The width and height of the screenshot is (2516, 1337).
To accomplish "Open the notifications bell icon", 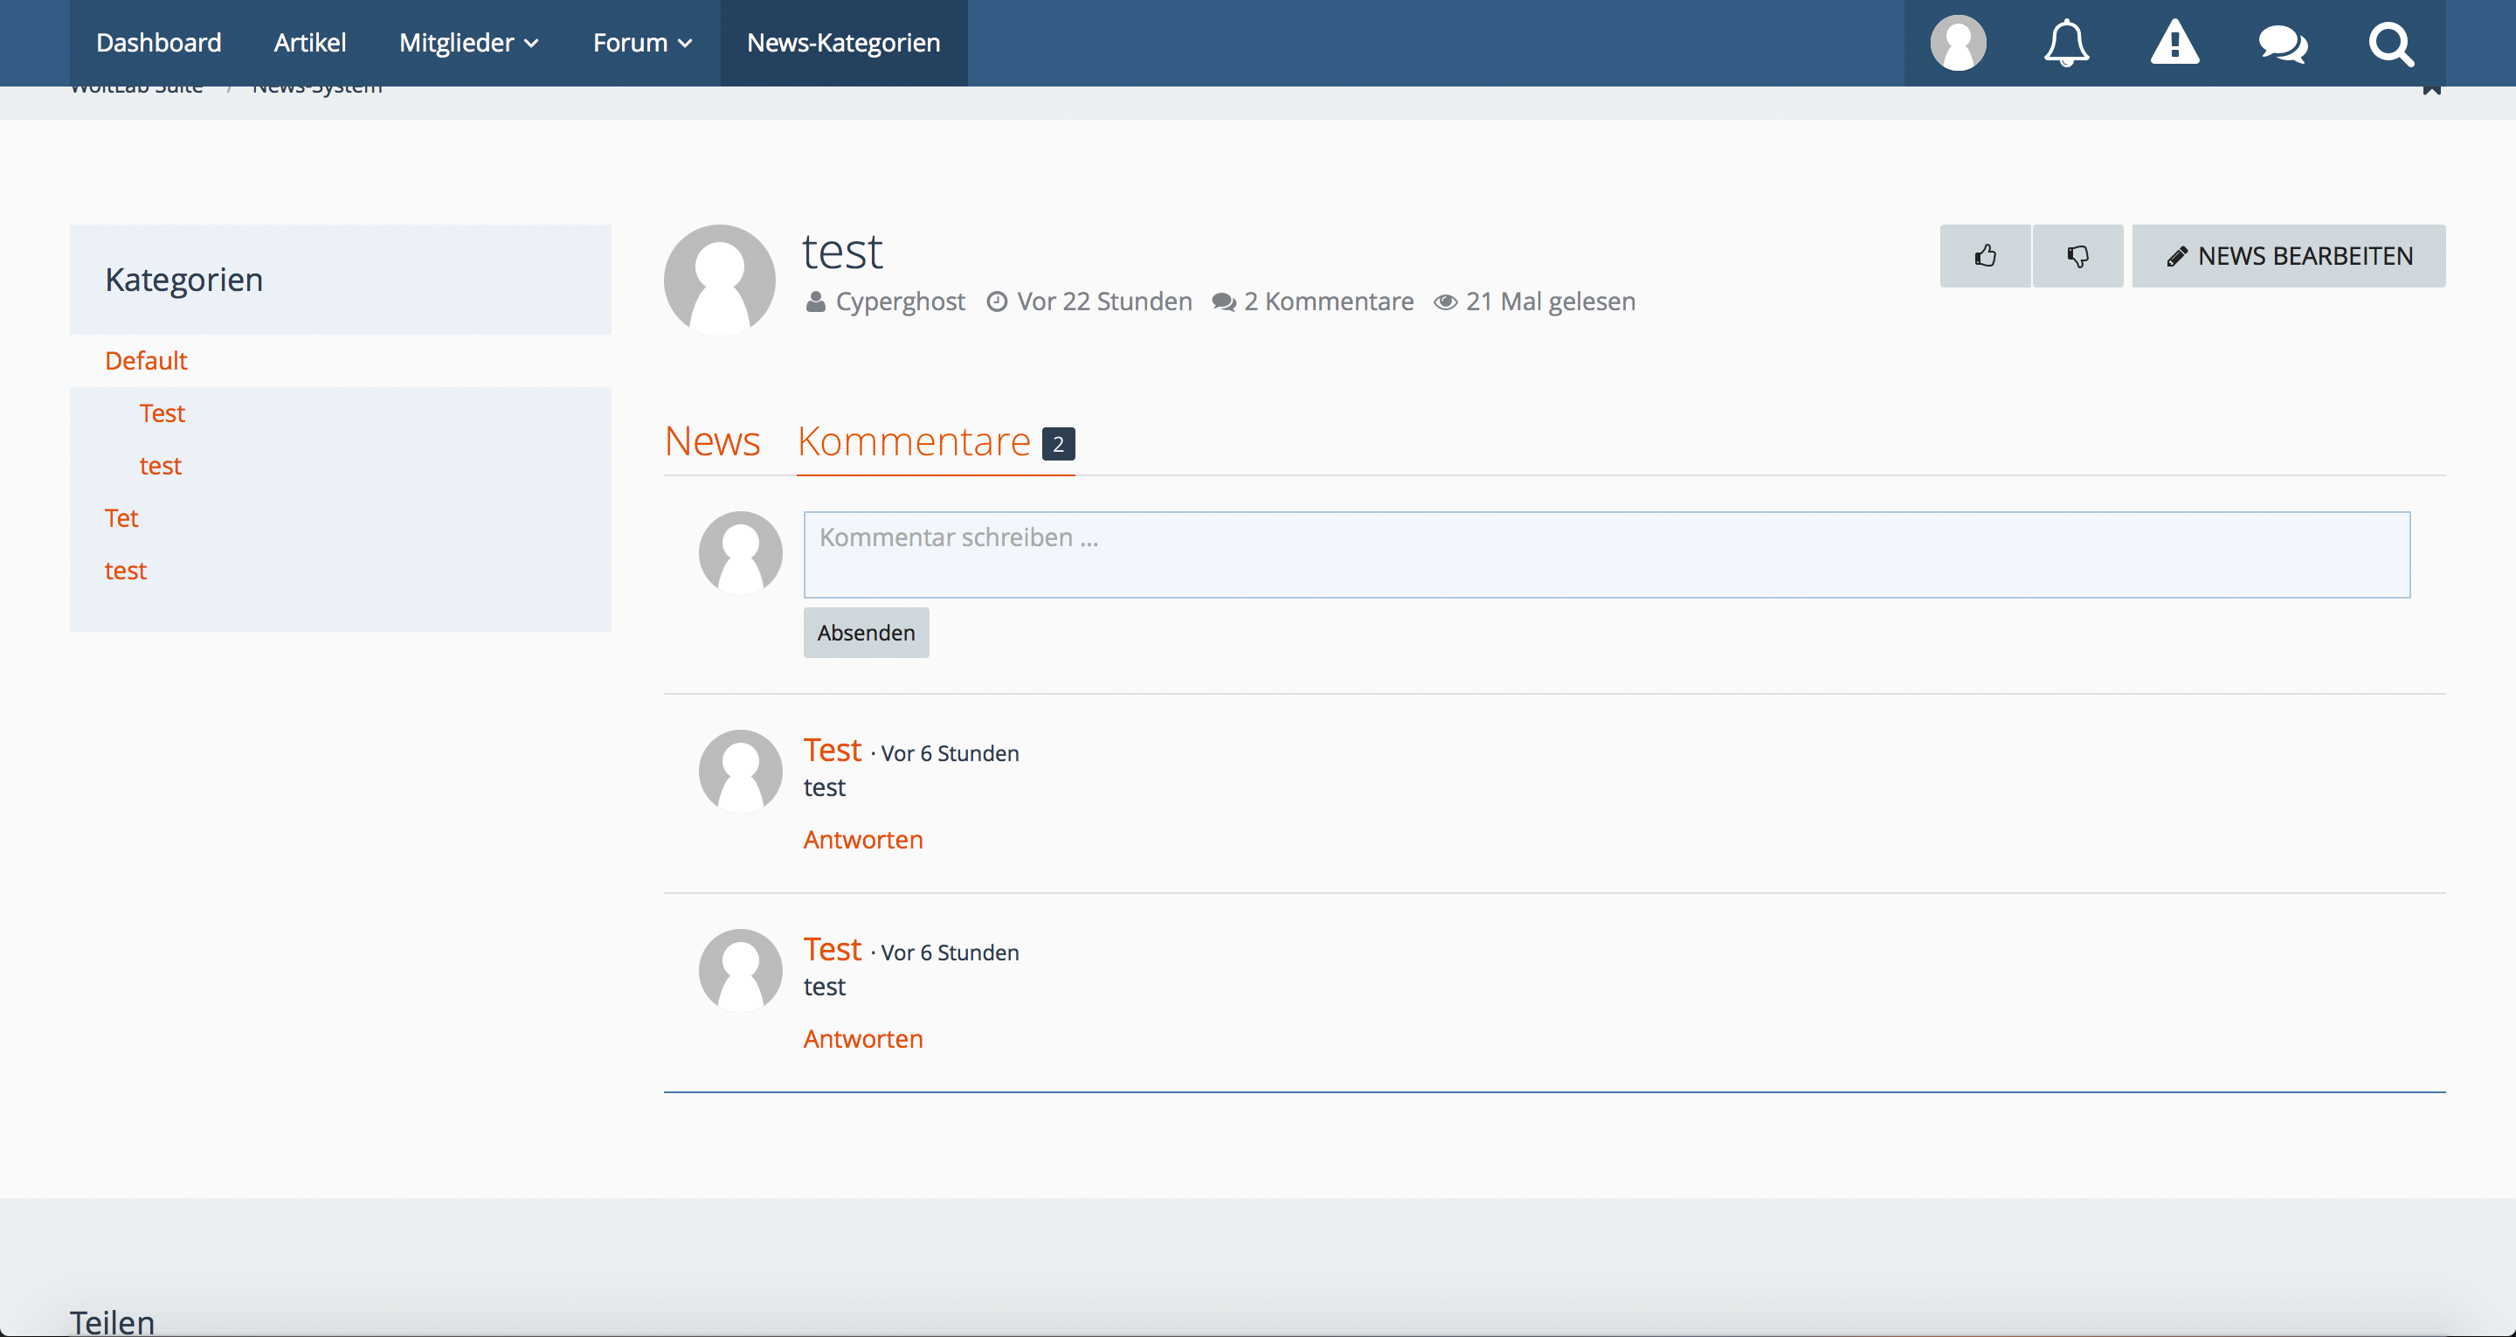I will (2066, 43).
